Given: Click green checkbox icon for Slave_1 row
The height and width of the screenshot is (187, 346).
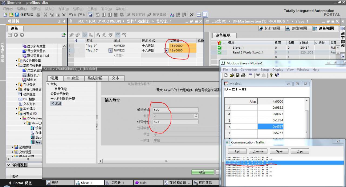Looking at the screenshot, I should [x=219, y=48].
